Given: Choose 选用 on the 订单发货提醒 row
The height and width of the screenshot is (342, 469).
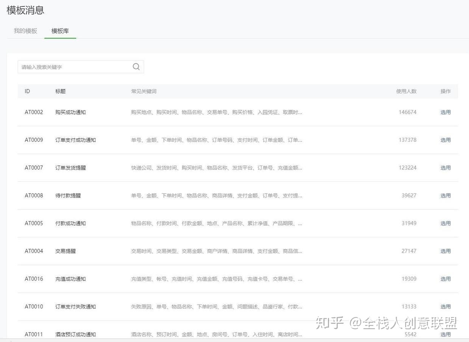Looking at the screenshot, I should (445, 168).
